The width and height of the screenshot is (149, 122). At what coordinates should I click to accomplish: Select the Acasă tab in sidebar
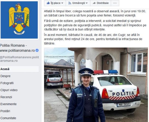pos(19,69)
